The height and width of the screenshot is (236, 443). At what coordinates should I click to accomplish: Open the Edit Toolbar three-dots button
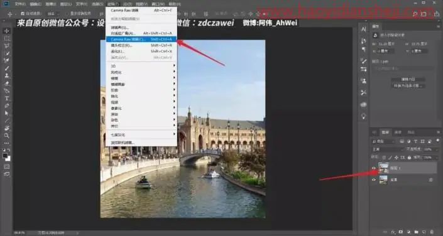(x=7, y=143)
